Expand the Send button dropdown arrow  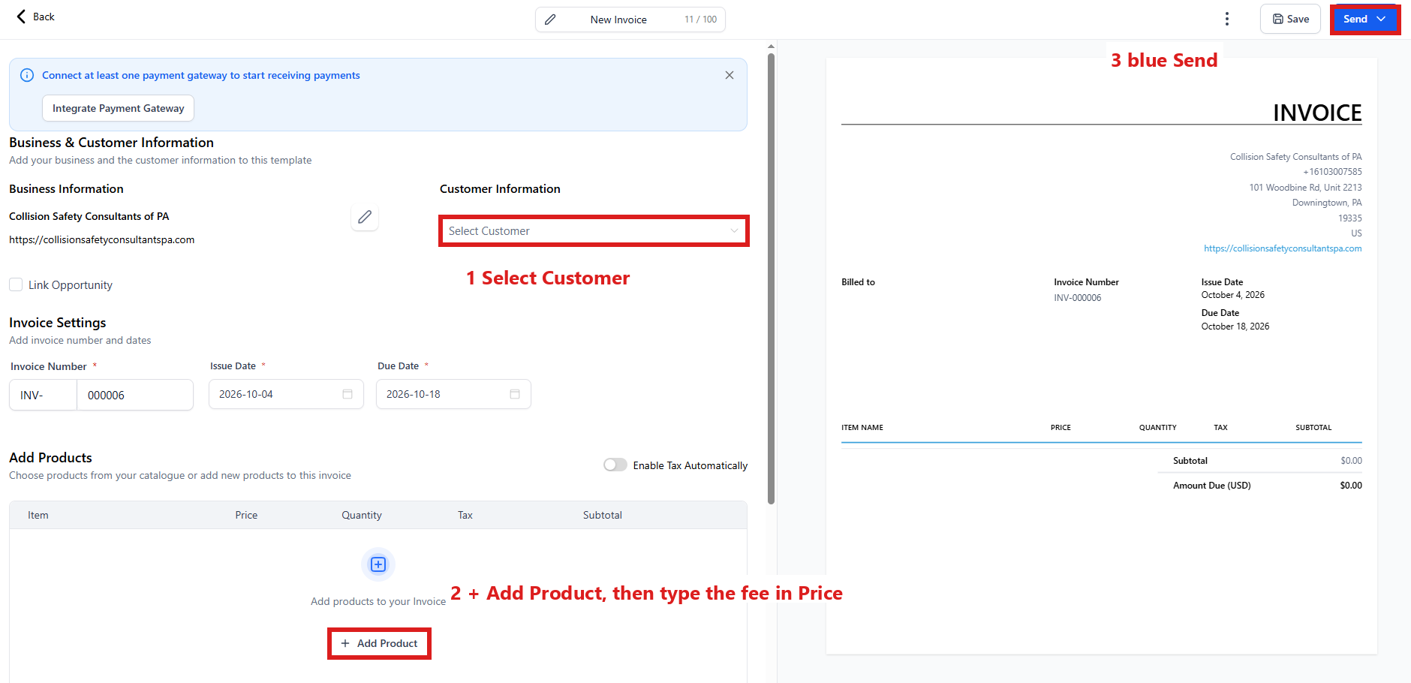(1381, 19)
